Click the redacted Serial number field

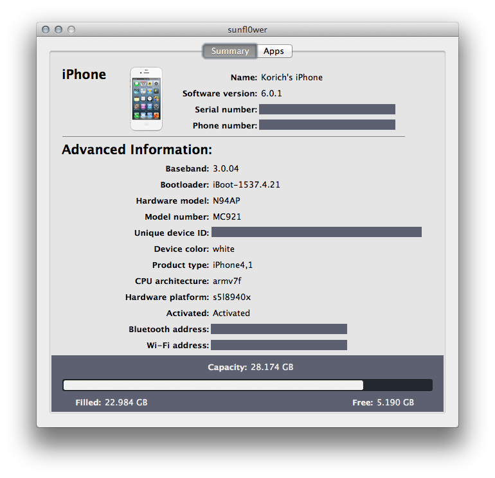pyautogui.click(x=327, y=110)
